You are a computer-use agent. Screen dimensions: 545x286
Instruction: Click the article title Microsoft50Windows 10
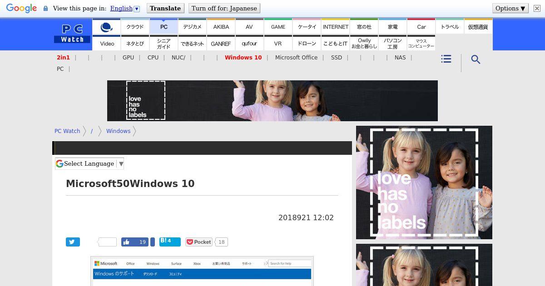pos(130,183)
